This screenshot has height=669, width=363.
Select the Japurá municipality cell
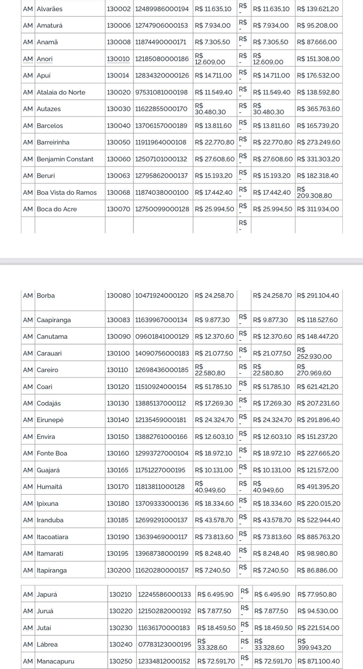click(71, 594)
